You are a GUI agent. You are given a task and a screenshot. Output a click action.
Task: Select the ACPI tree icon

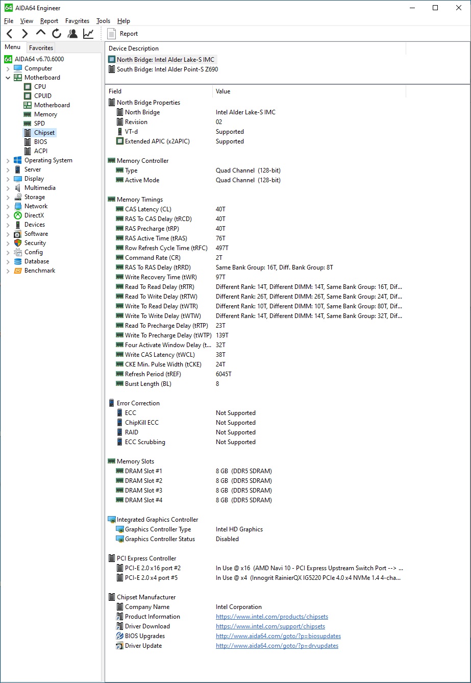tap(28, 151)
